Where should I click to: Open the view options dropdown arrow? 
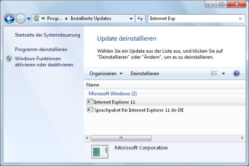click(223, 74)
